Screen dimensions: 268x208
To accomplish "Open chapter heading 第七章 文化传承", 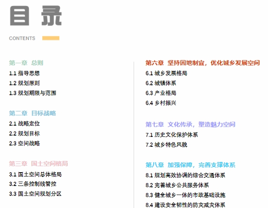I will point(190,124).
